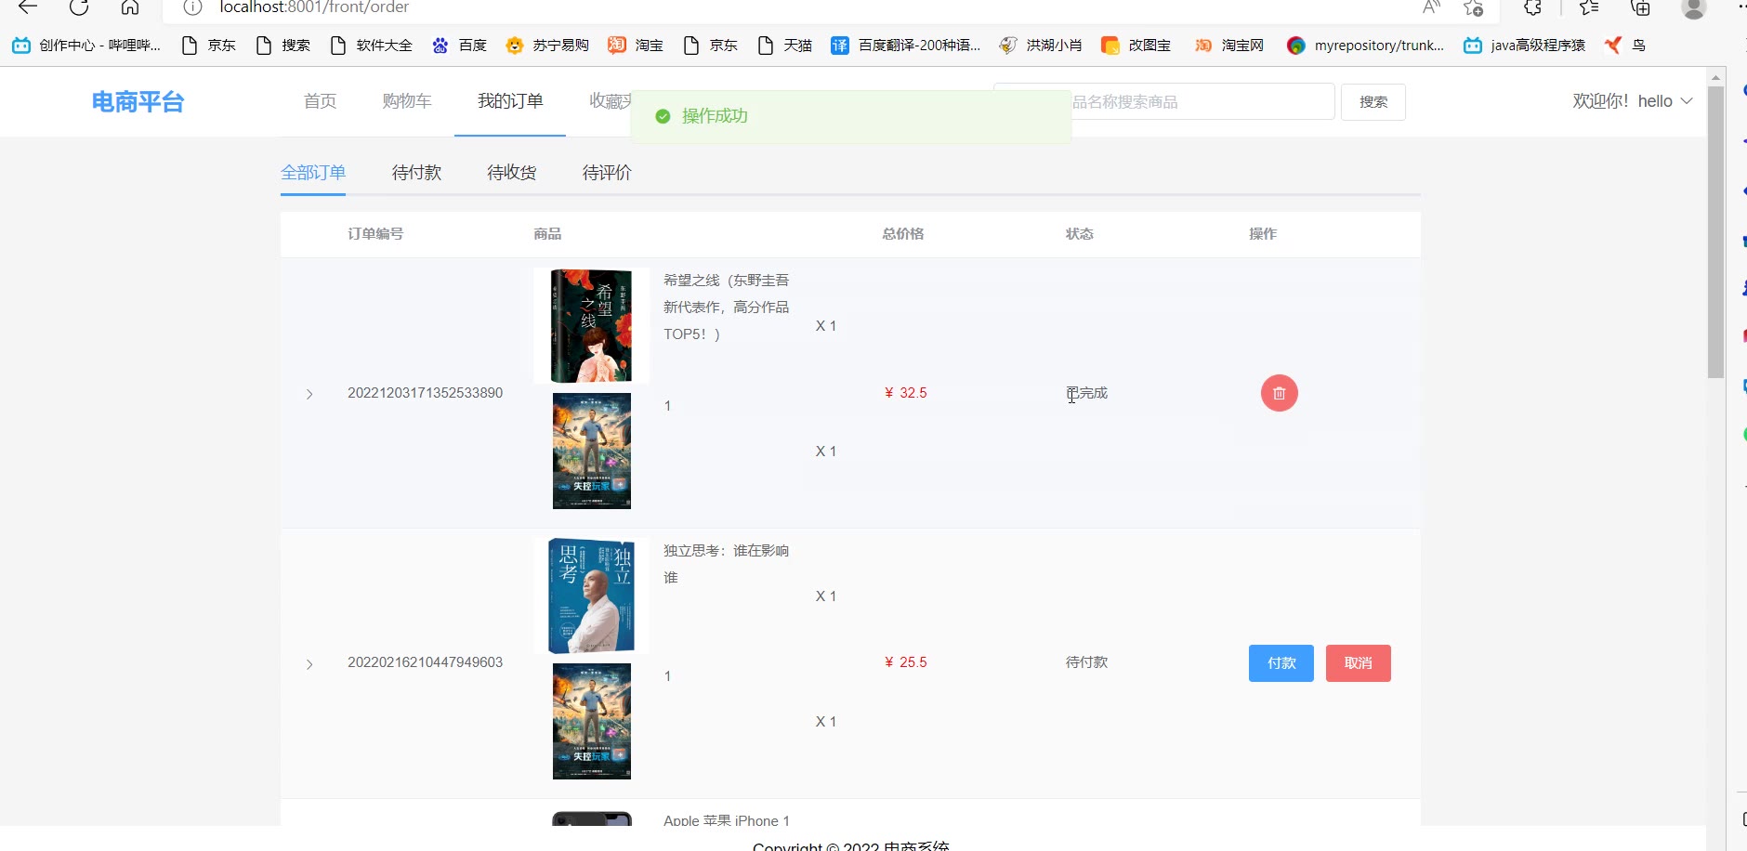1747x851 pixels.
Task: Click the 总价格 column header
Action: (903, 234)
